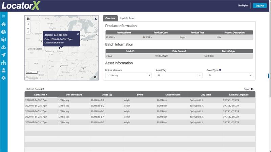The height and width of the screenshot is (152, 271).
Task: Open the map attribution info icon
Action: coord(95,77)
